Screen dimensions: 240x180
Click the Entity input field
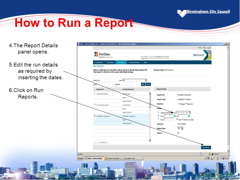(103, 84)
